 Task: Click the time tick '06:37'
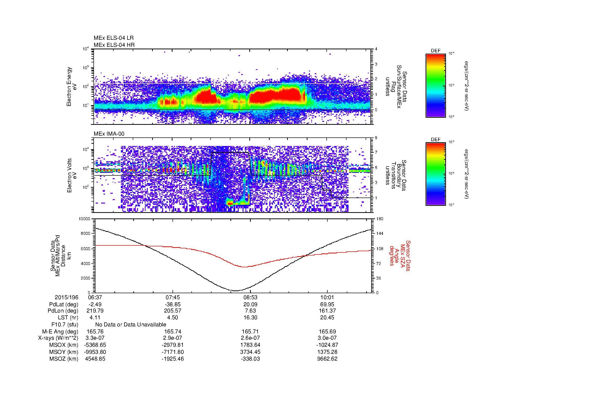(95, 297)
